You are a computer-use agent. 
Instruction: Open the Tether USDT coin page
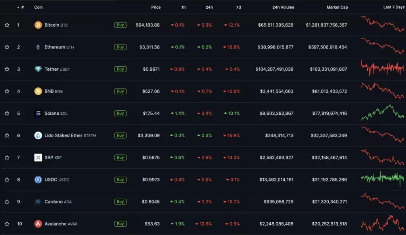point(57,69)
